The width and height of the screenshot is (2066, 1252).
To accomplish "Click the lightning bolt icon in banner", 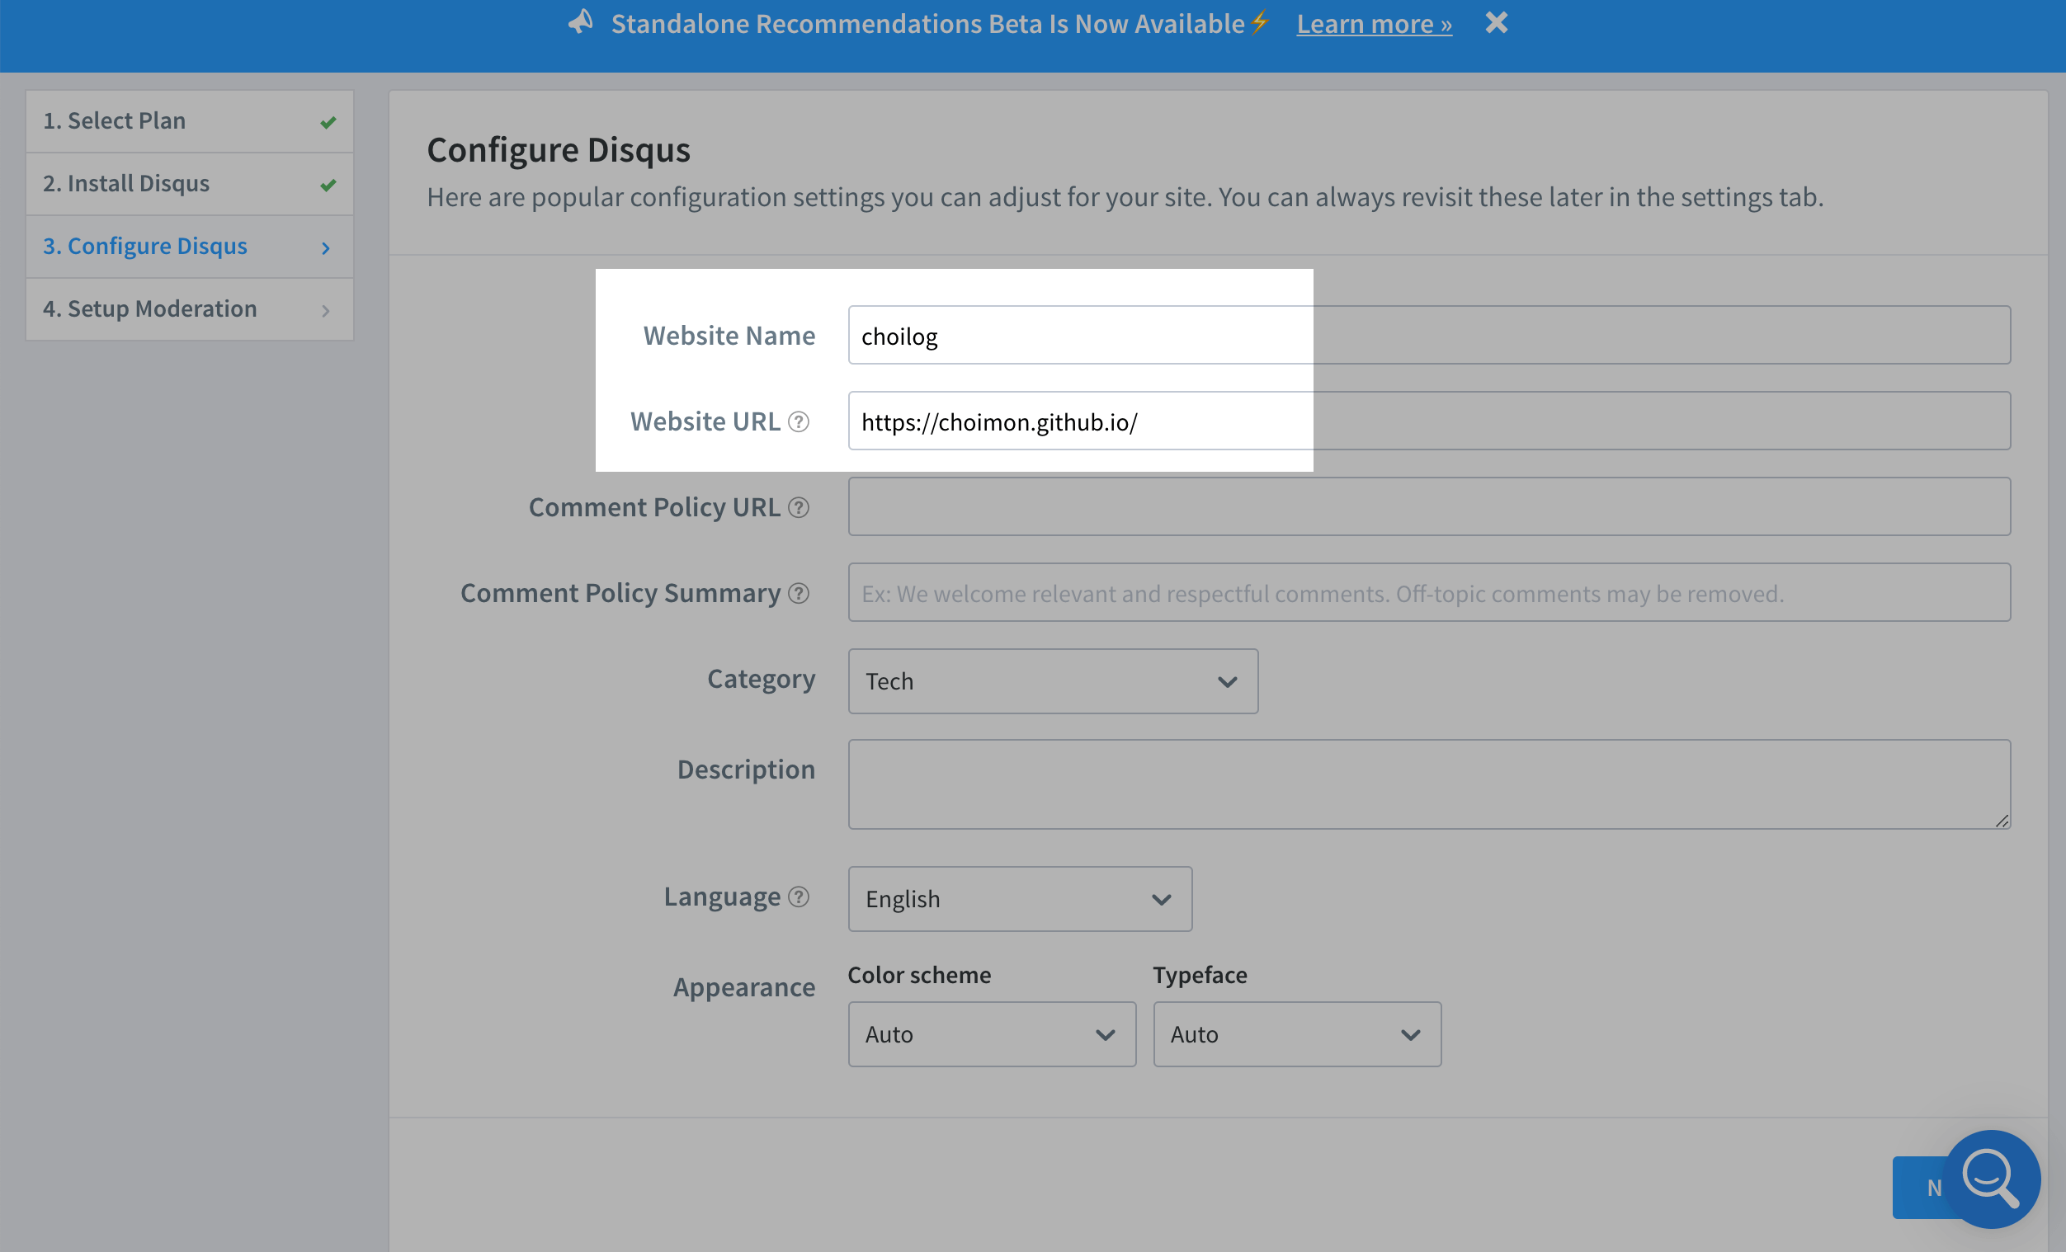I will point(1260,21).
